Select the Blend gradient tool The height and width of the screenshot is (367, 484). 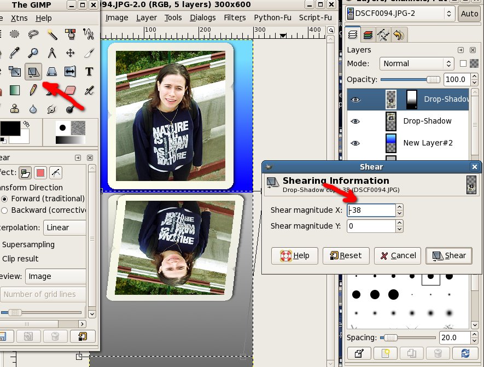click(x=14, y=90)
